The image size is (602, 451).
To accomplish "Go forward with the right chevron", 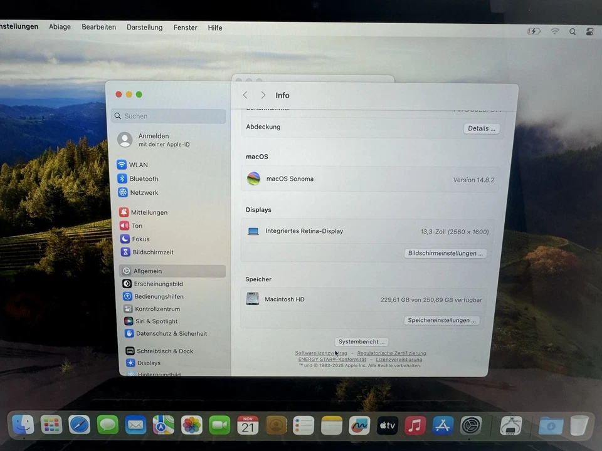I will pos(263,95).
